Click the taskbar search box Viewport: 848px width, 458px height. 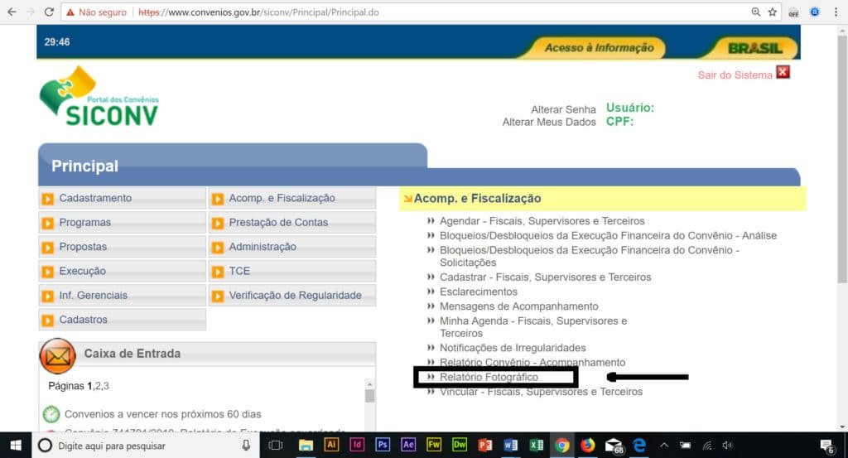click(x=146, y=445)
